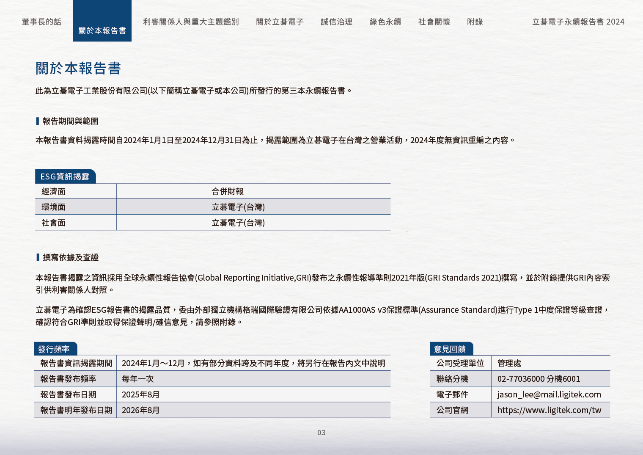The height and width of the screenshot is (455, 643).
Task: Click phone number 02-77036000 分機6001
Action: 539,379
